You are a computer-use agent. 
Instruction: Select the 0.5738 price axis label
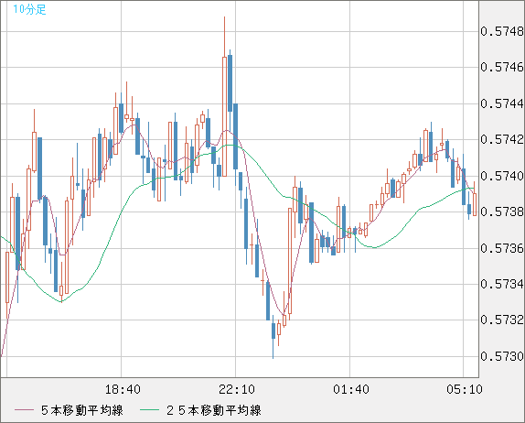coord(502,211)
